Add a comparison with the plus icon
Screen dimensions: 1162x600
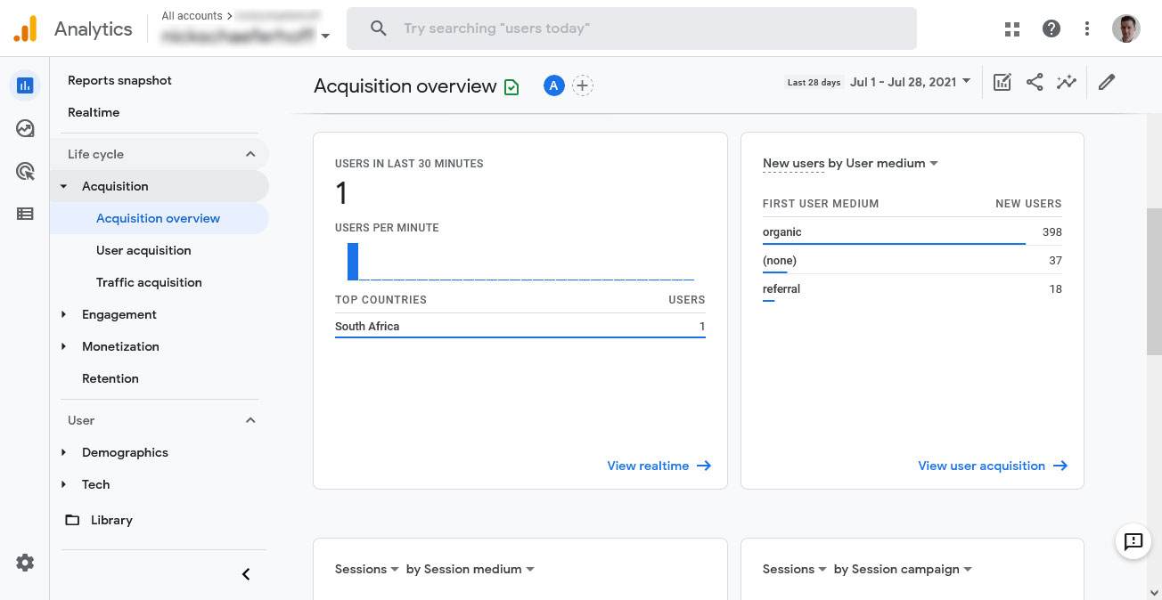pyautogui.click(x=583, y=85)
